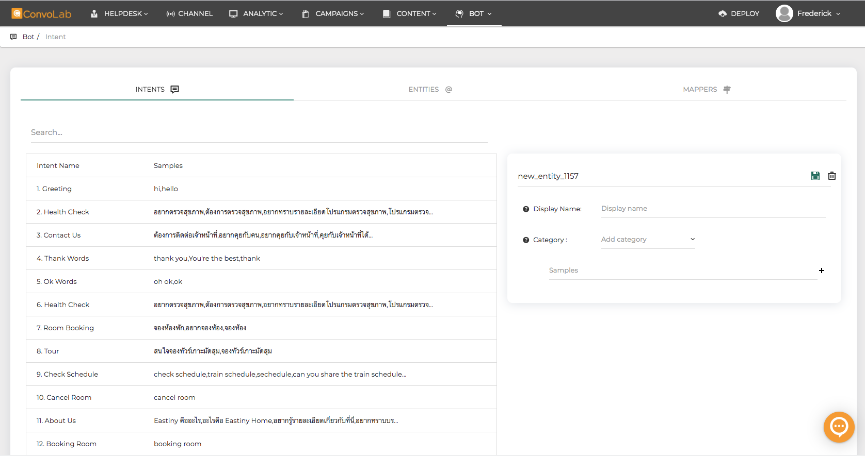Click the delete trash icon
This screenshot has height=456, width=865.
[x=832, y=176]
